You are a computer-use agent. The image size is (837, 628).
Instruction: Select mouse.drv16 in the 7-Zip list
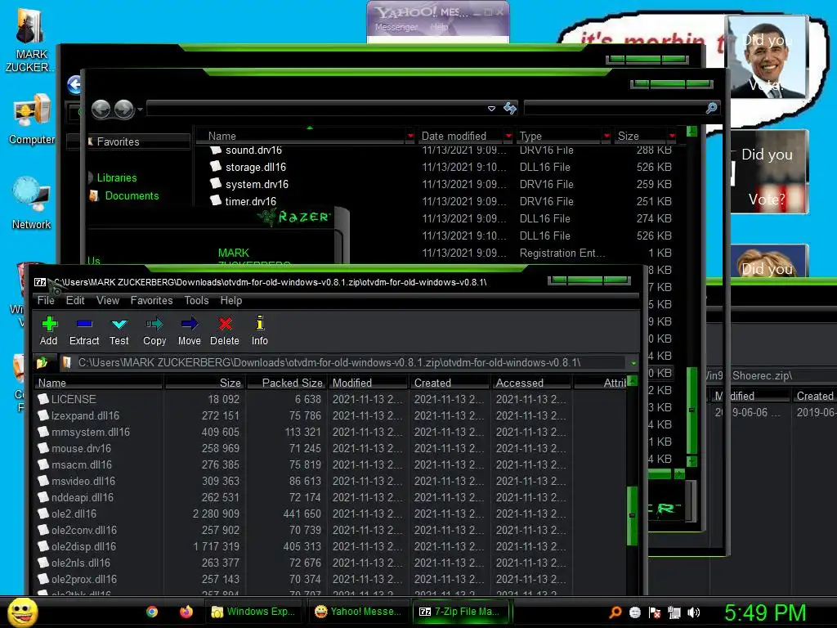click(x=74, y=448)
